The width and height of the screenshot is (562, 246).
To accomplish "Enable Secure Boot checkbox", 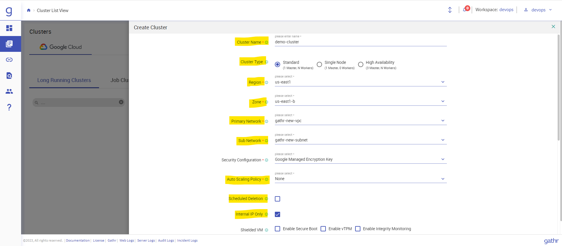I will click(x=277, y=229).
